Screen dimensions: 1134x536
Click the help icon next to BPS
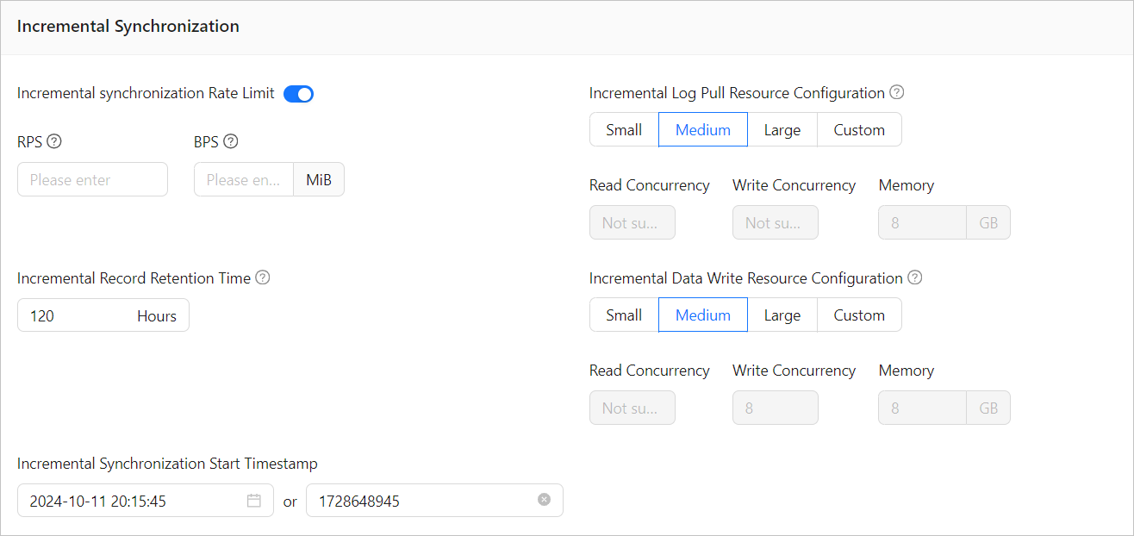pos(230,142)
